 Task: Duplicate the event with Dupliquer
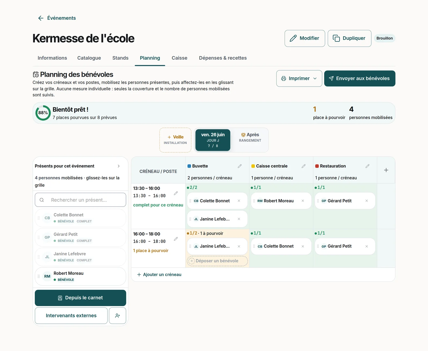point(349,38)
